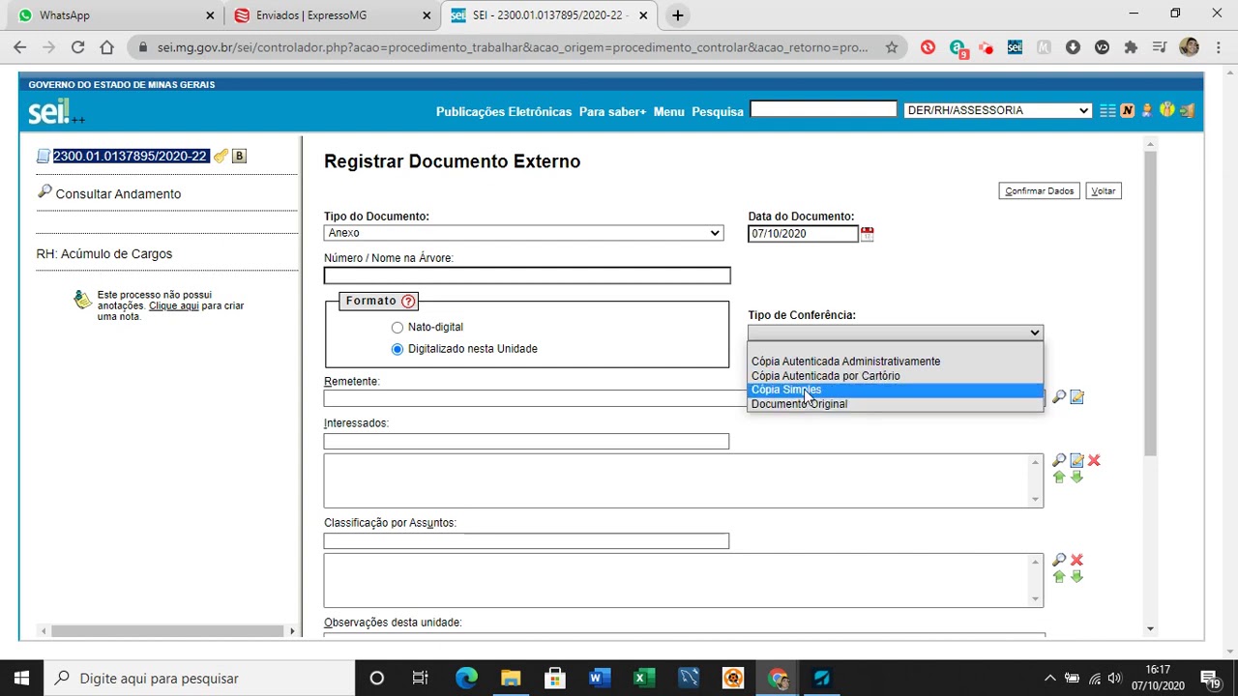Remove selected Interessados with red X
Screen dimensions: 1238x696
point(1094,460)
